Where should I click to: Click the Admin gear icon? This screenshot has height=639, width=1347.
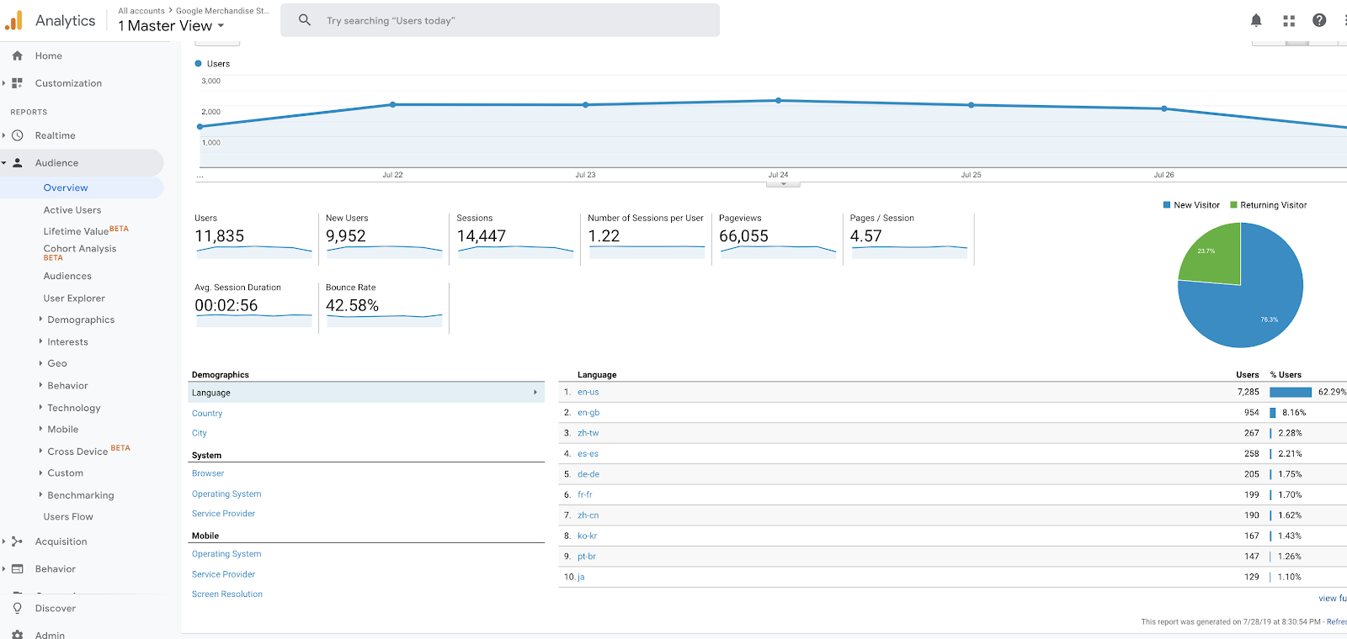tap(17, 635)
